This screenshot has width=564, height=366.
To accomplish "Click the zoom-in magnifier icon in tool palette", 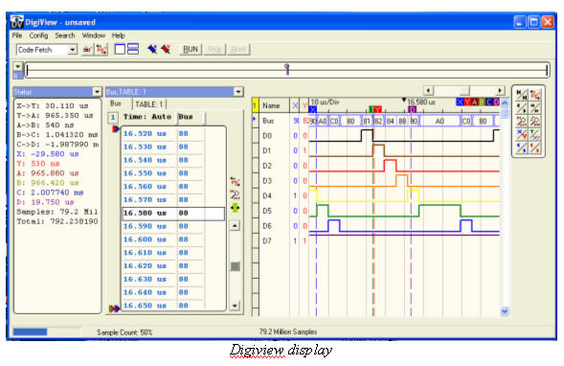I will (521, 122).
